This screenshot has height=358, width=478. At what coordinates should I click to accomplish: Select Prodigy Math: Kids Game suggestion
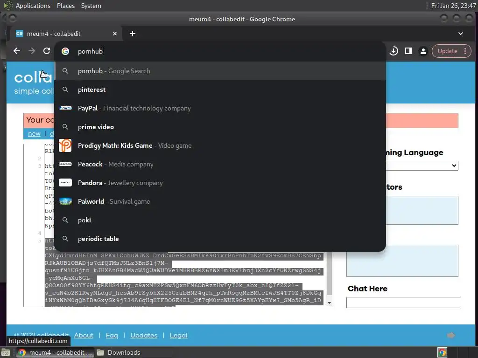pyautogui.click(x=220, y=145)
